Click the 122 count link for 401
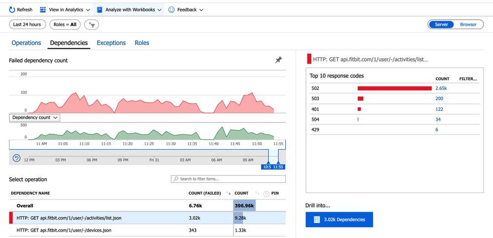This screenshot has width=493, height=238. click(x=439, y=110)
